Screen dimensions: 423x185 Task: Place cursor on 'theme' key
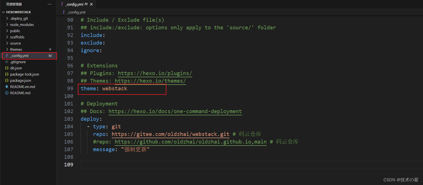click(88, 88)
